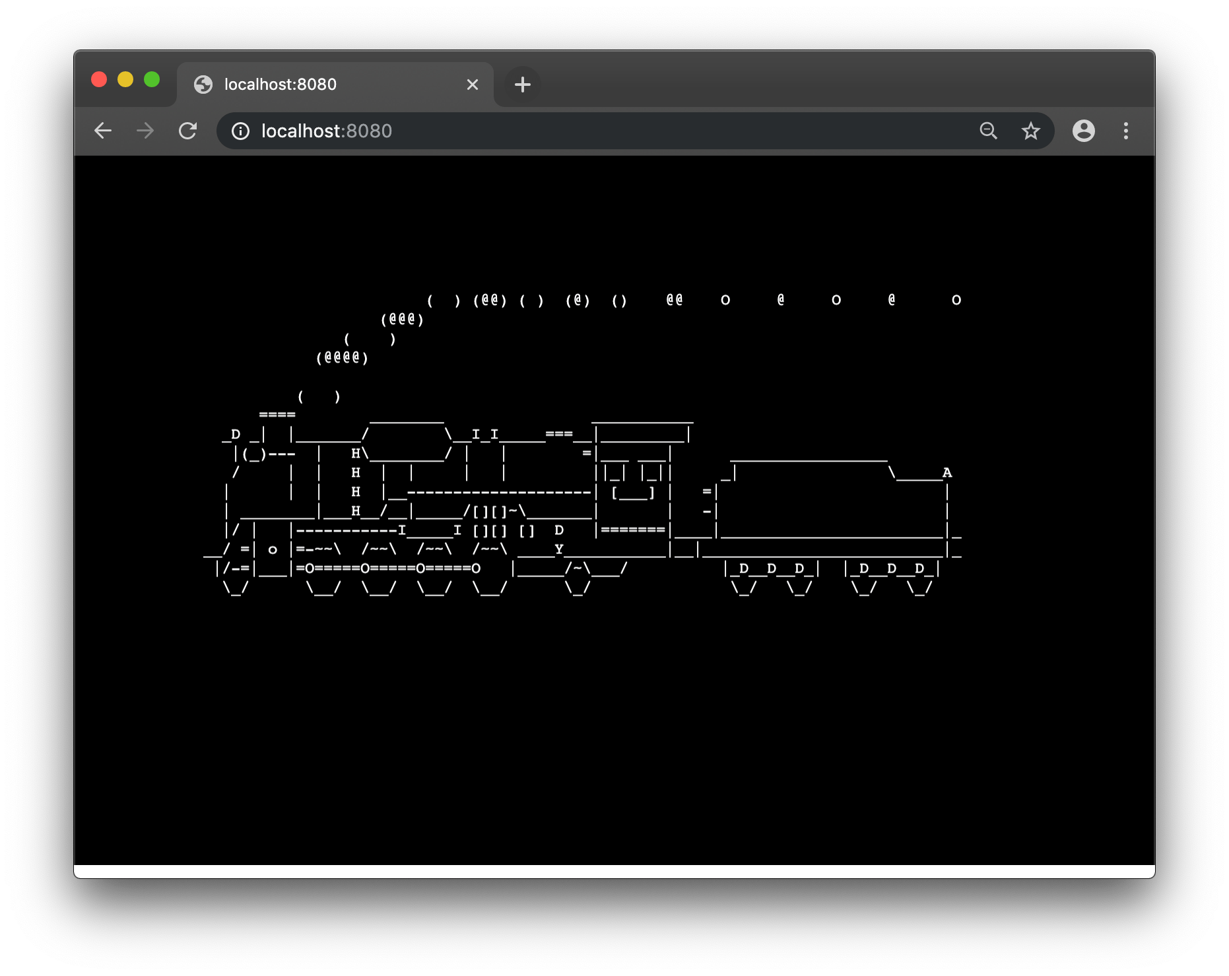Click the red close window button

tap(99, 80)
